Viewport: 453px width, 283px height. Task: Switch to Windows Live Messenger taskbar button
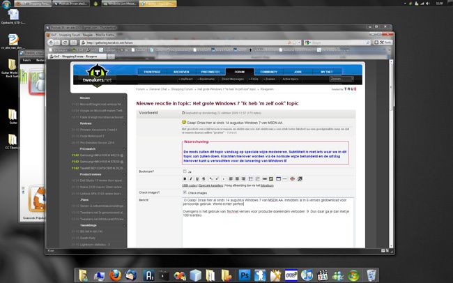point(120,3)
